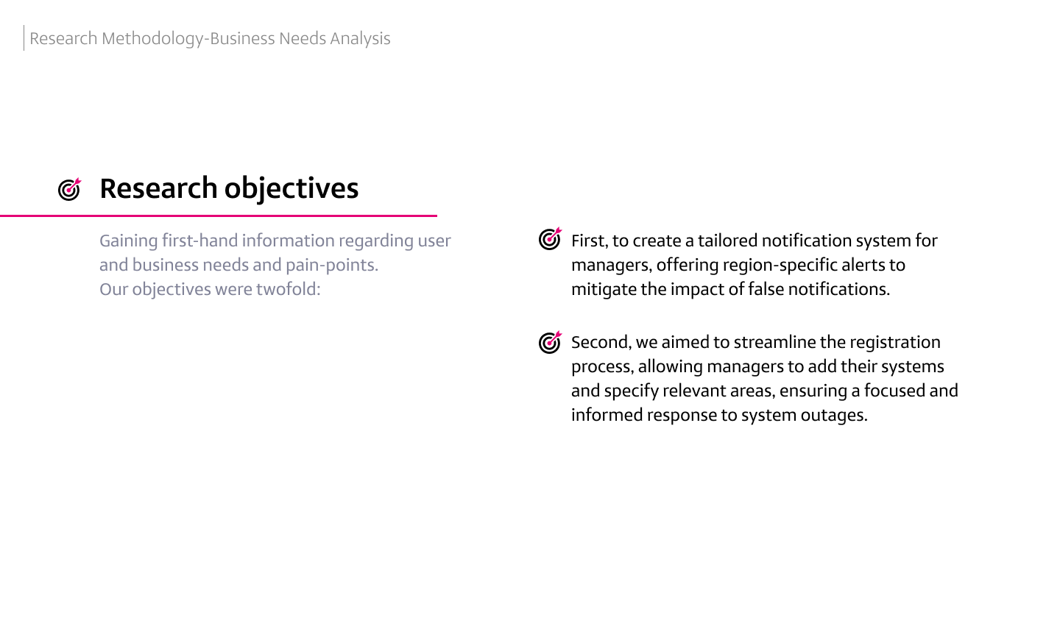Click the line starting "First, to create a tailored"
Screen dimensions: 1060x626
click(x=754, y=241)
